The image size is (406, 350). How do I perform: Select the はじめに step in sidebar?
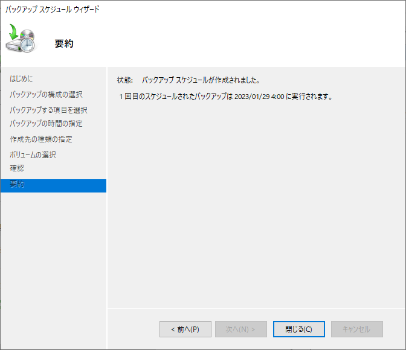22,79
